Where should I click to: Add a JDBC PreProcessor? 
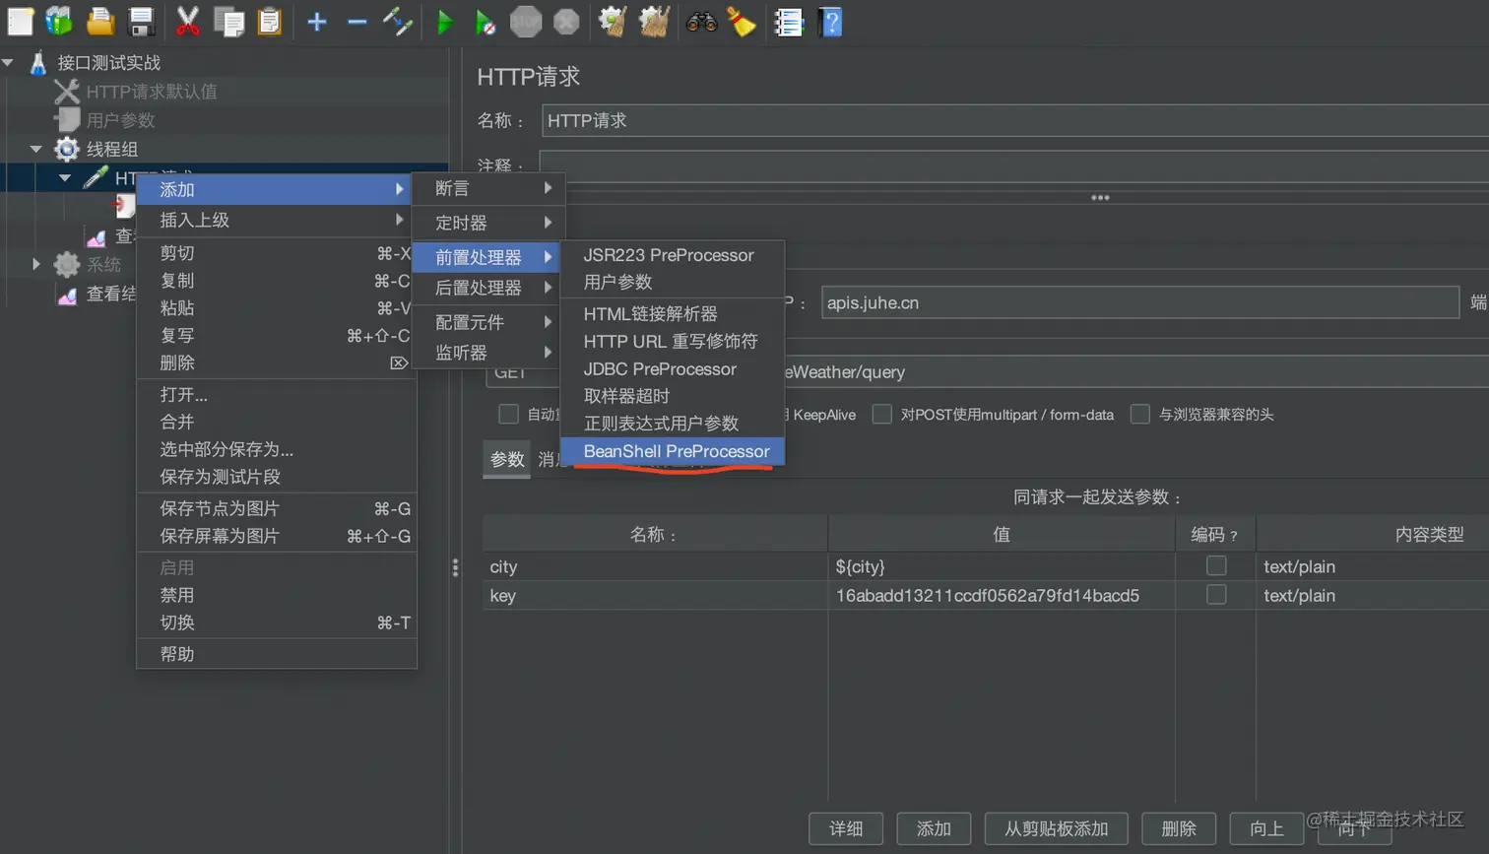click(673, 368)
